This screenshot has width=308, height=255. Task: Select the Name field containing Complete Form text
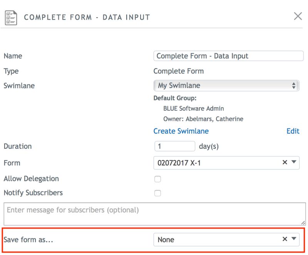227,56
